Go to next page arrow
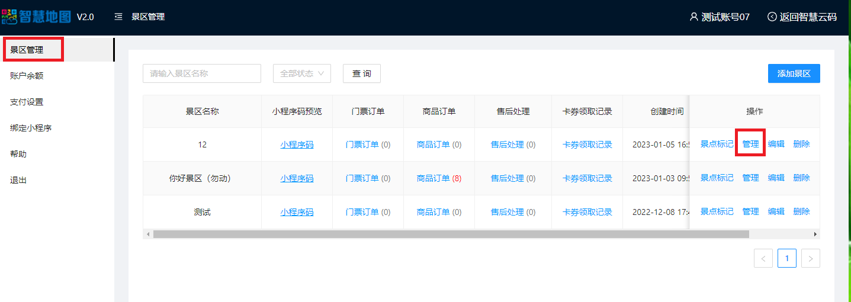The width and height of the screenshot is (851, 302). 810,258
